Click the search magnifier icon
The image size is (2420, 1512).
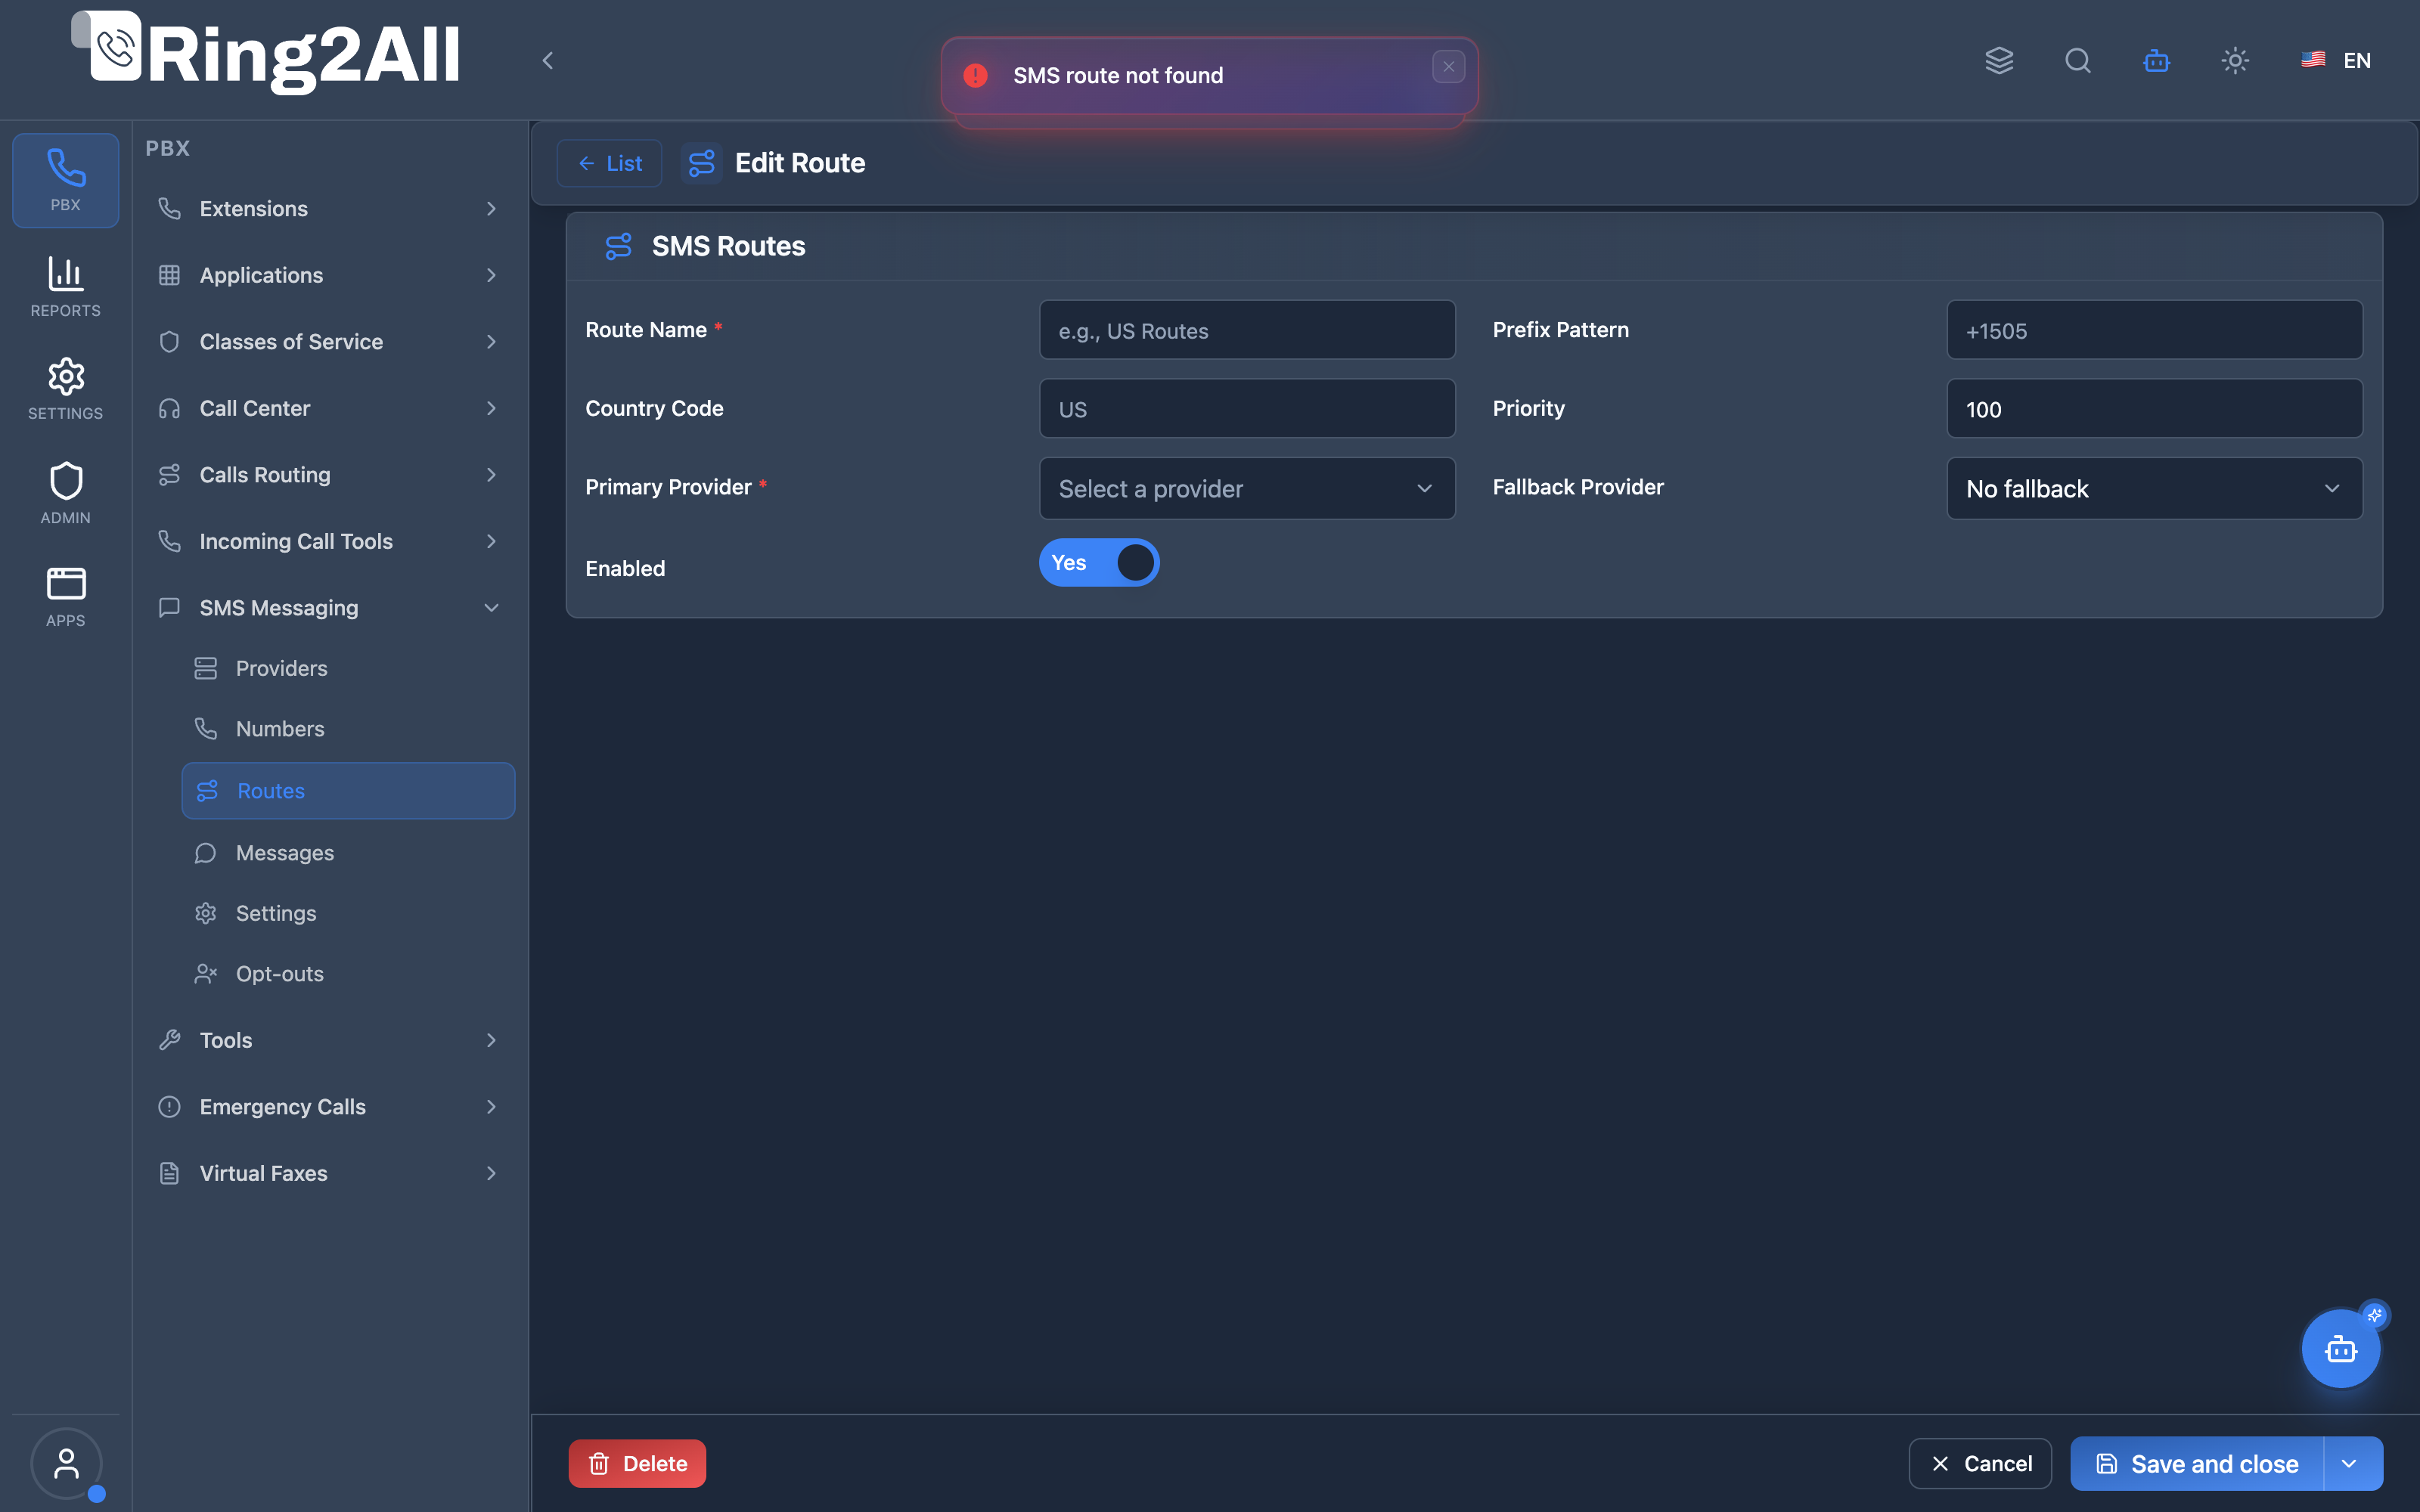(x=2078, y=60)
